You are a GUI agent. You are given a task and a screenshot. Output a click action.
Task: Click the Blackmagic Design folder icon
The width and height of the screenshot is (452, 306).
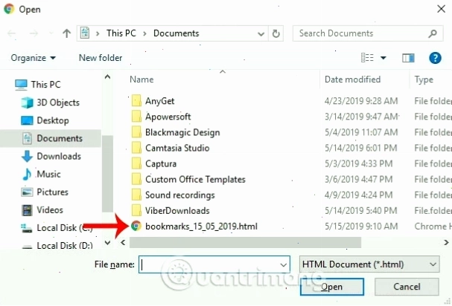coord(136,132)
